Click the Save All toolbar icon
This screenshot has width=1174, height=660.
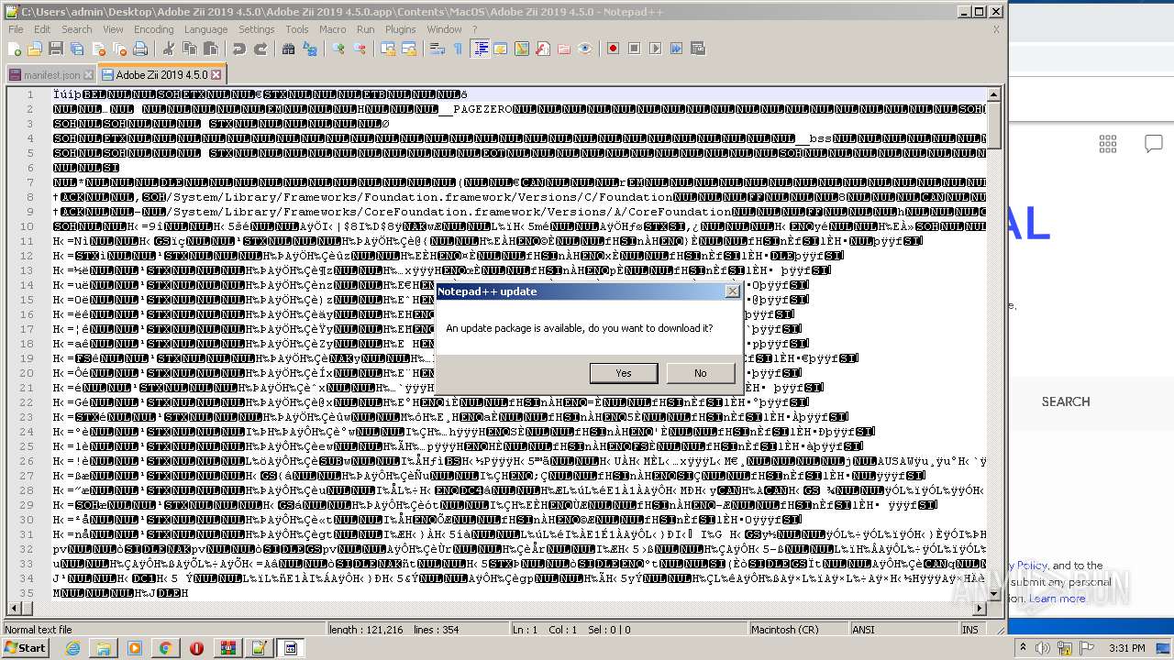tap(77, 49)
